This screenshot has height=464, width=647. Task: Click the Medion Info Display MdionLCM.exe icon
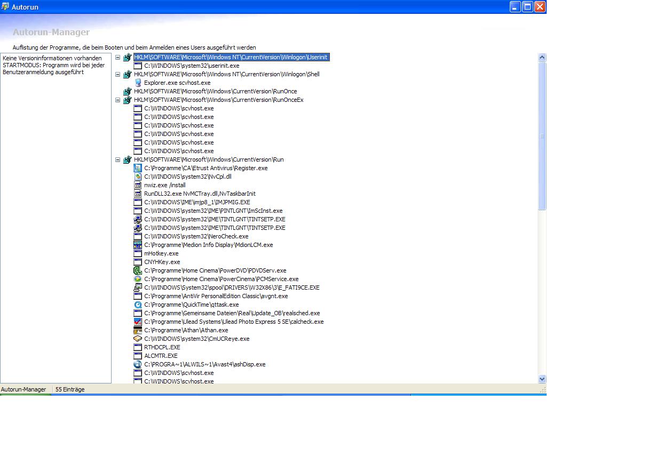[138, 245]
